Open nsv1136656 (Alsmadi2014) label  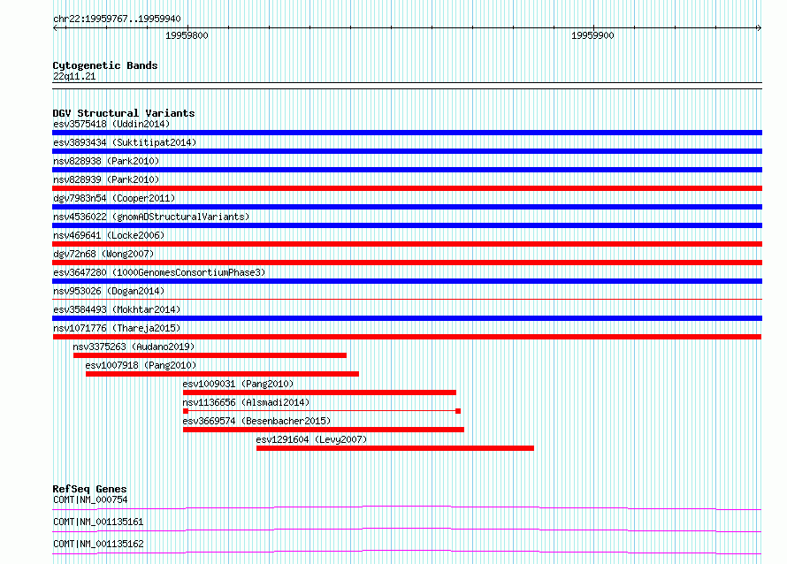[x=246, y=402]
